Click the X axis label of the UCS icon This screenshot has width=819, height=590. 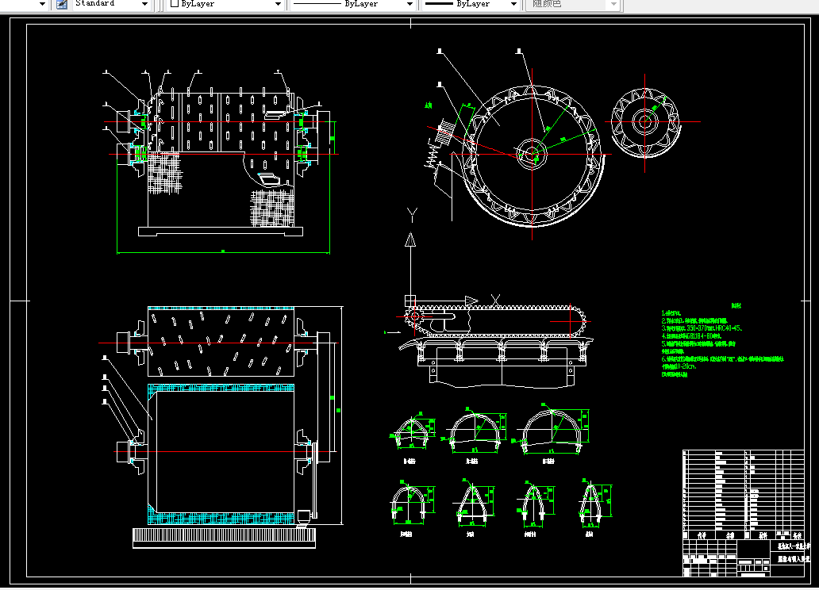coord(495,301)
